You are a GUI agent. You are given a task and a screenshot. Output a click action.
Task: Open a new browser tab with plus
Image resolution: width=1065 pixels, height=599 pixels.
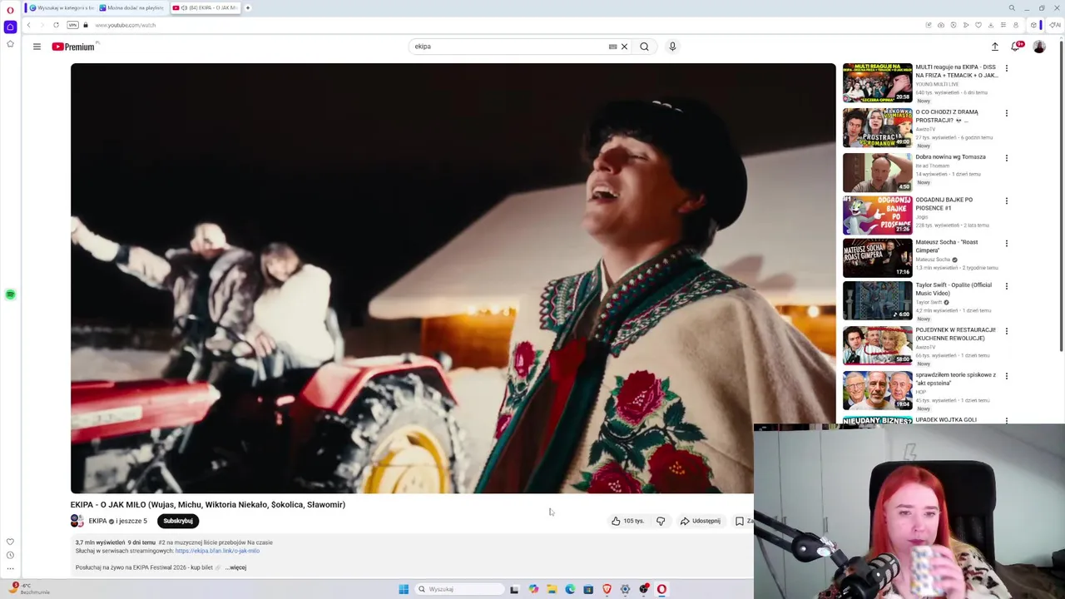(x=247, y=7)
